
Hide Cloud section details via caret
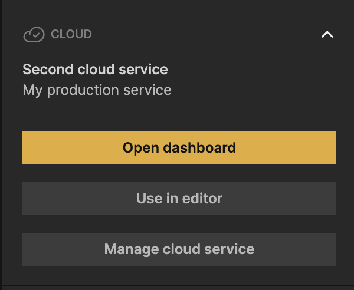(327, 35)
